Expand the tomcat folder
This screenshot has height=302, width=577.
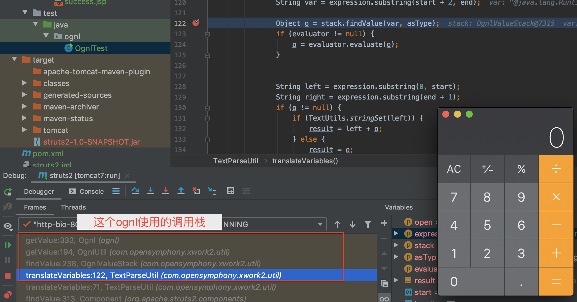tap(25, 130)
